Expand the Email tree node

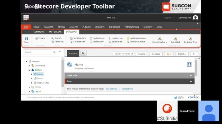32,79
